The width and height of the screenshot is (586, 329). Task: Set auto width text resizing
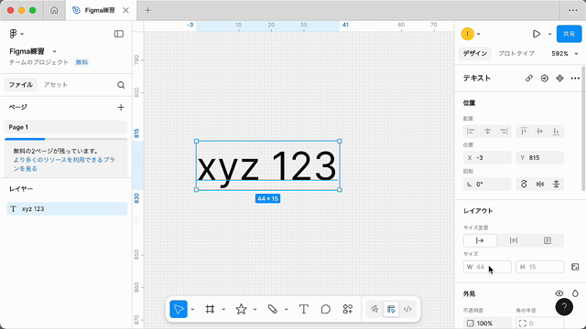click(480, 240)
